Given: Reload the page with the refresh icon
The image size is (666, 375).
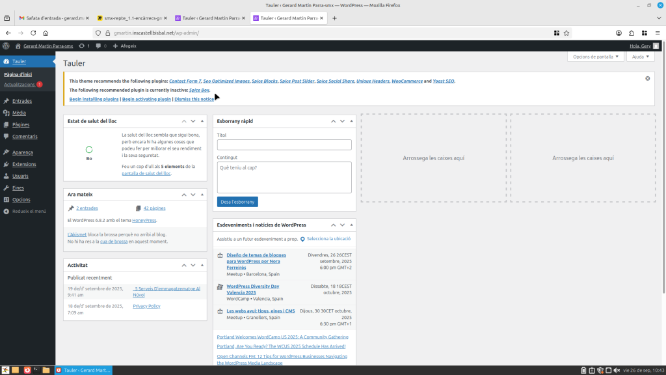Looking at the screenshot, I should (x=33, y=33).
